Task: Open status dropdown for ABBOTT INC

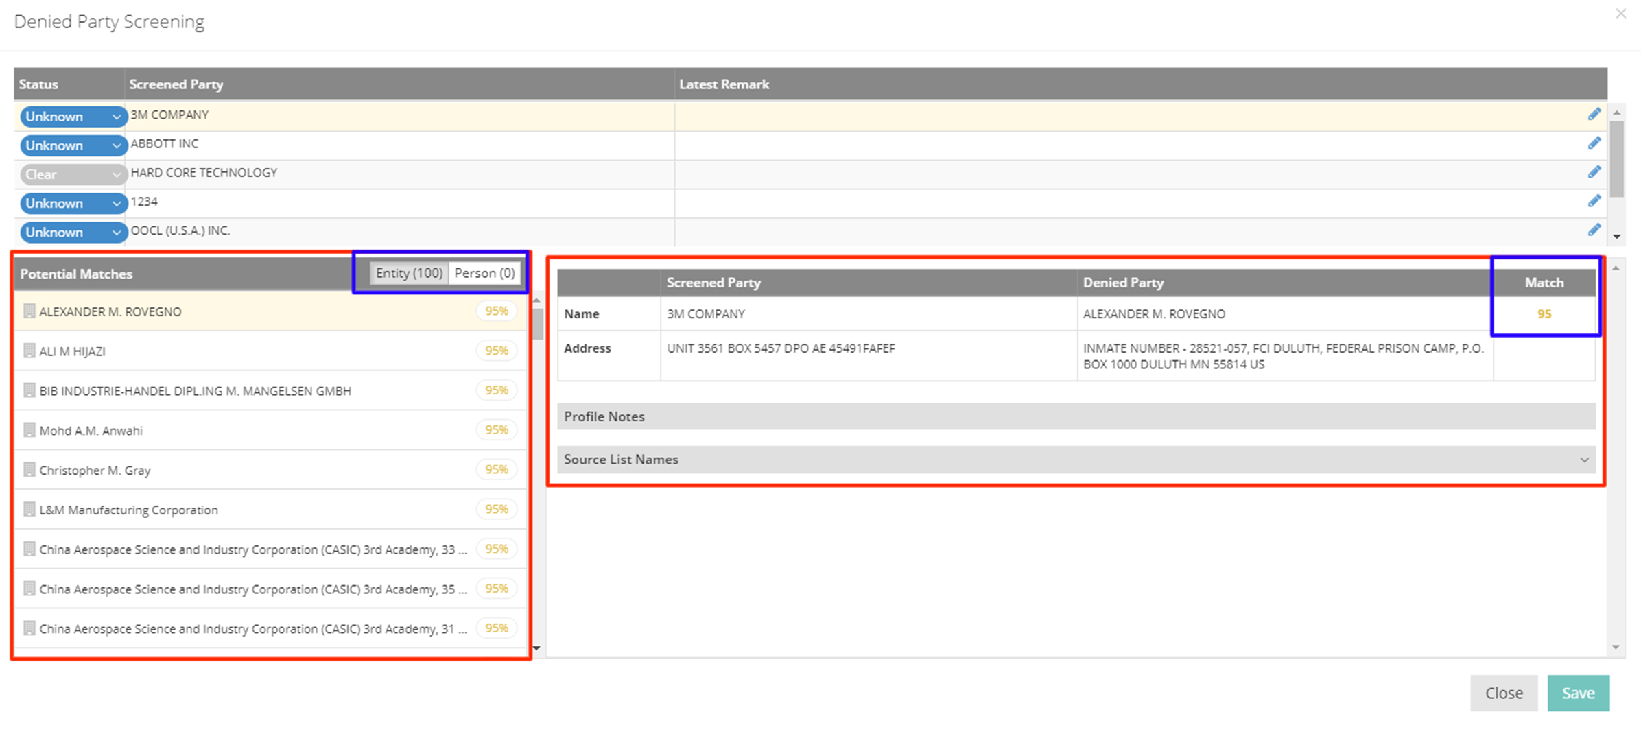Action: click(x=72, y=145)
